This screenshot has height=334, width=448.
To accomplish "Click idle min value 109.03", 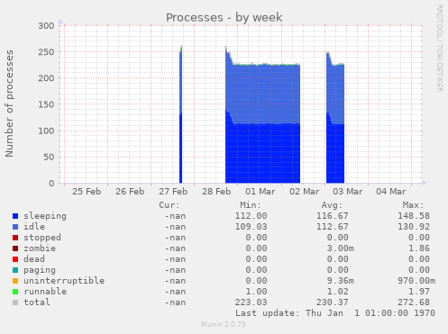I will tap(251, 227).
